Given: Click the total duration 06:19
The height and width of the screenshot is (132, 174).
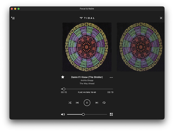Looking at the screenshot, I should pyautogui.click(x=110, y=92).
